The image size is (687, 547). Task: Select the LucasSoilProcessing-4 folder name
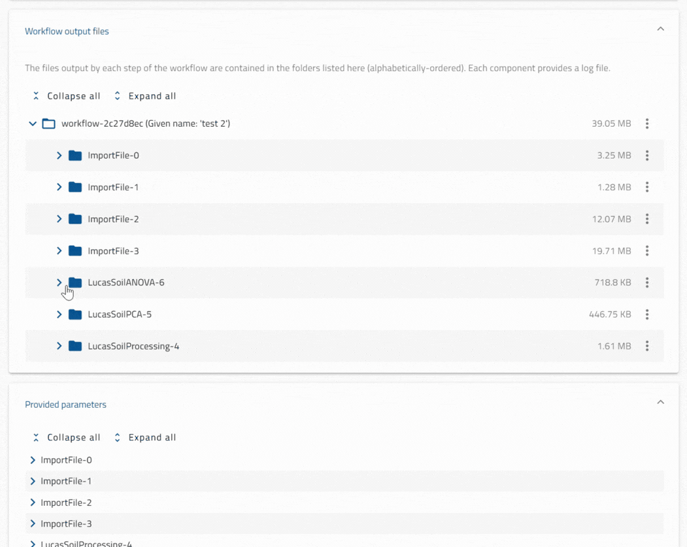[133, 346]
